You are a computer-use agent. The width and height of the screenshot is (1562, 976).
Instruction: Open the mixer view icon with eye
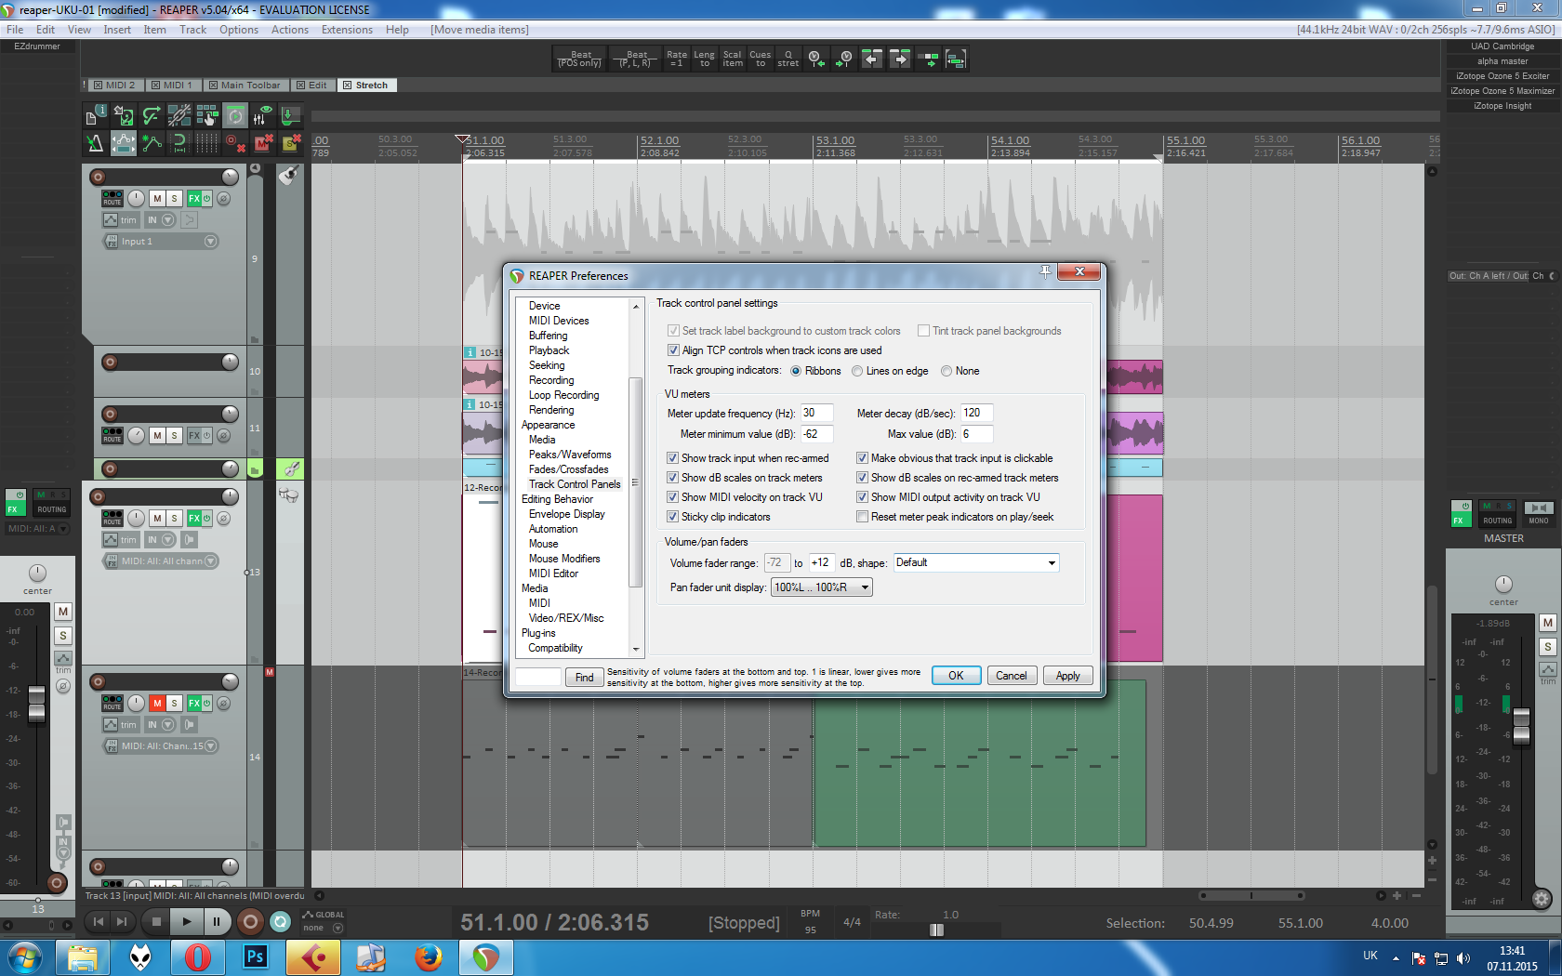[x=264, y=115]
